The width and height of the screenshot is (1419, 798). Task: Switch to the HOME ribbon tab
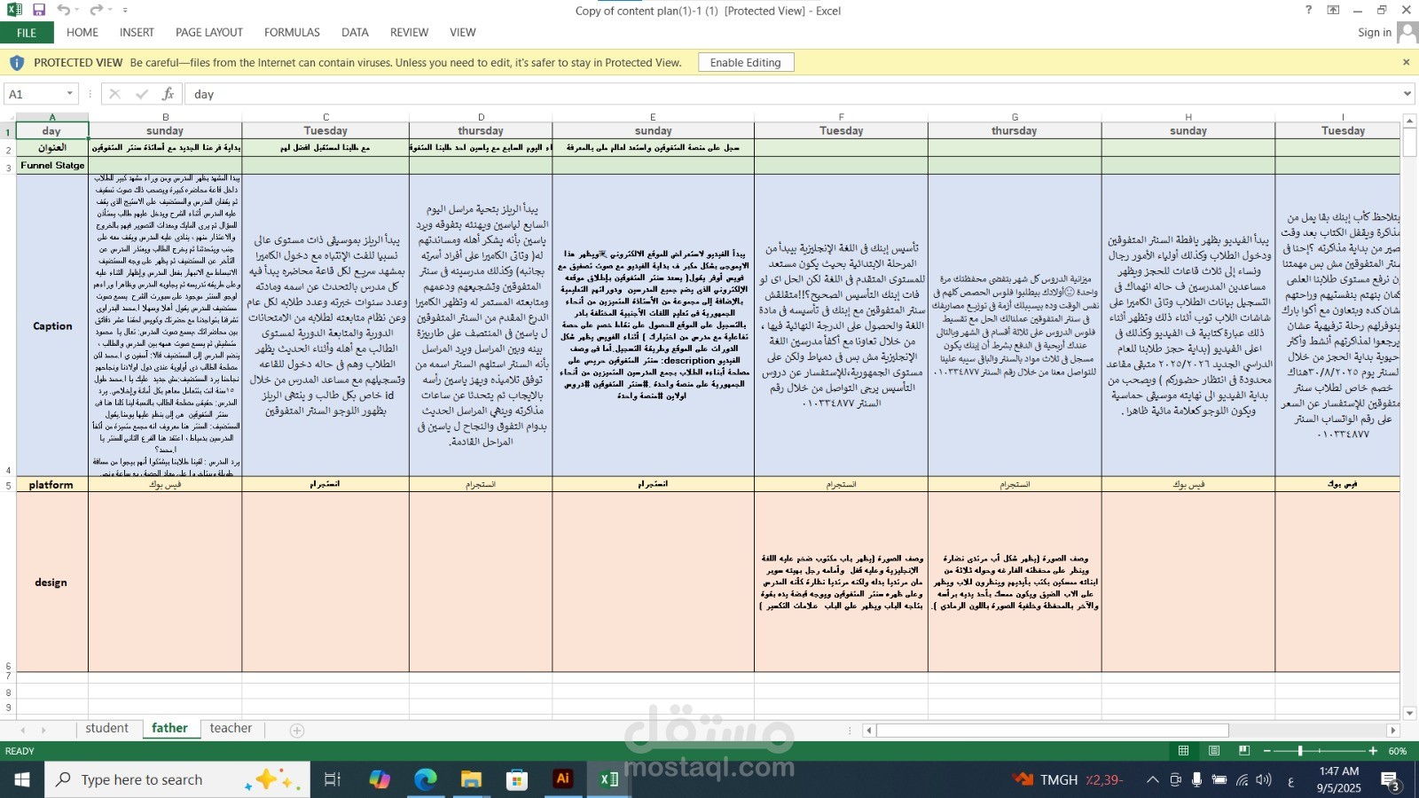[82, 33]
